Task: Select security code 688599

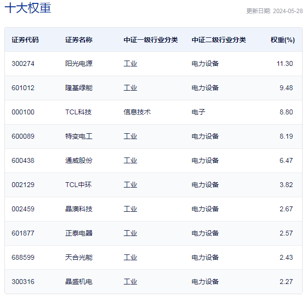Action: tap(23, 257)
